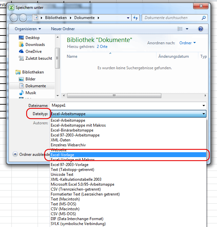Sort by the Änderungsdatum column header
217x227 pixels.
[x=173, y=56]
